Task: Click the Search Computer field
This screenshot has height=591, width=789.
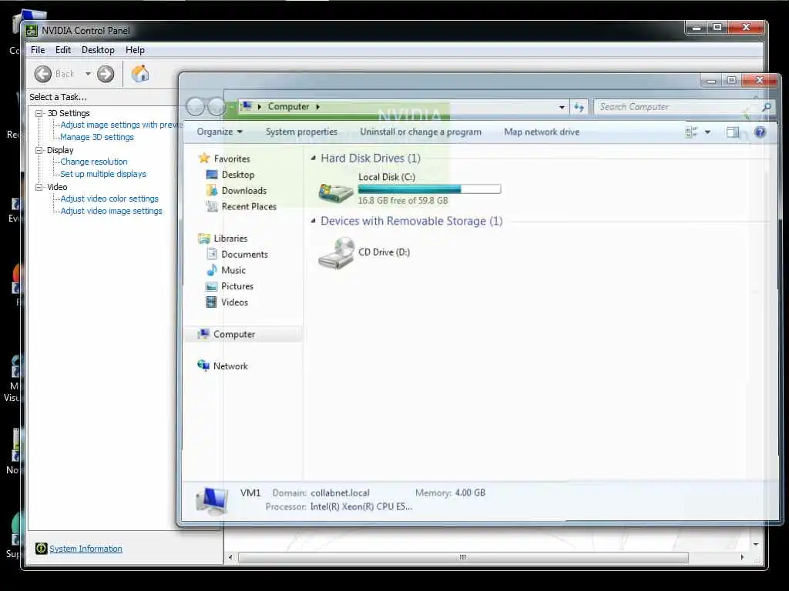Action: tap(677, 107)
